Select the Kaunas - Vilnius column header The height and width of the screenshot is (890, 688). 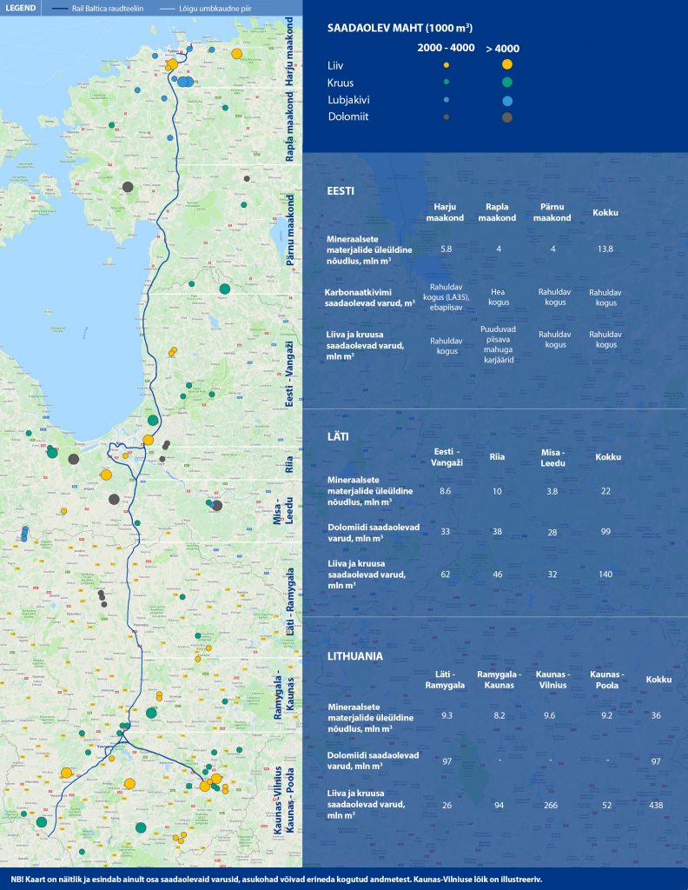coord(553,680)
